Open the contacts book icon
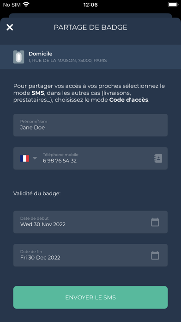This screenshot has width=181, height=322. [x=158, y=159]
